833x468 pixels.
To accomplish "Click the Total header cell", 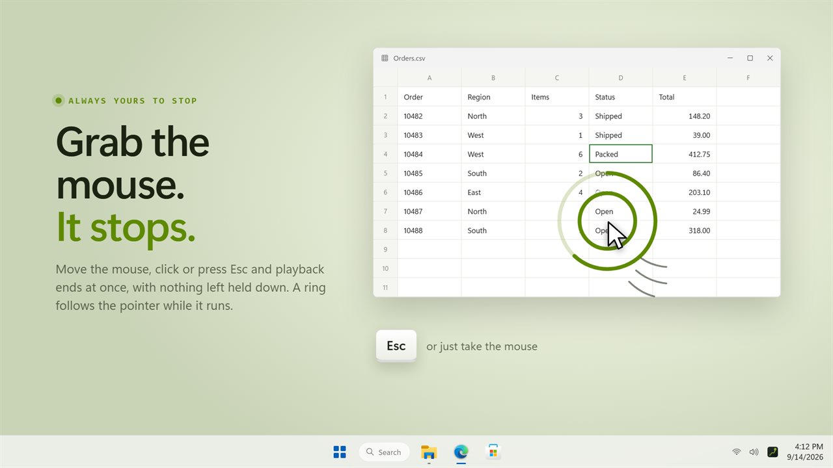I will [685, 97].
